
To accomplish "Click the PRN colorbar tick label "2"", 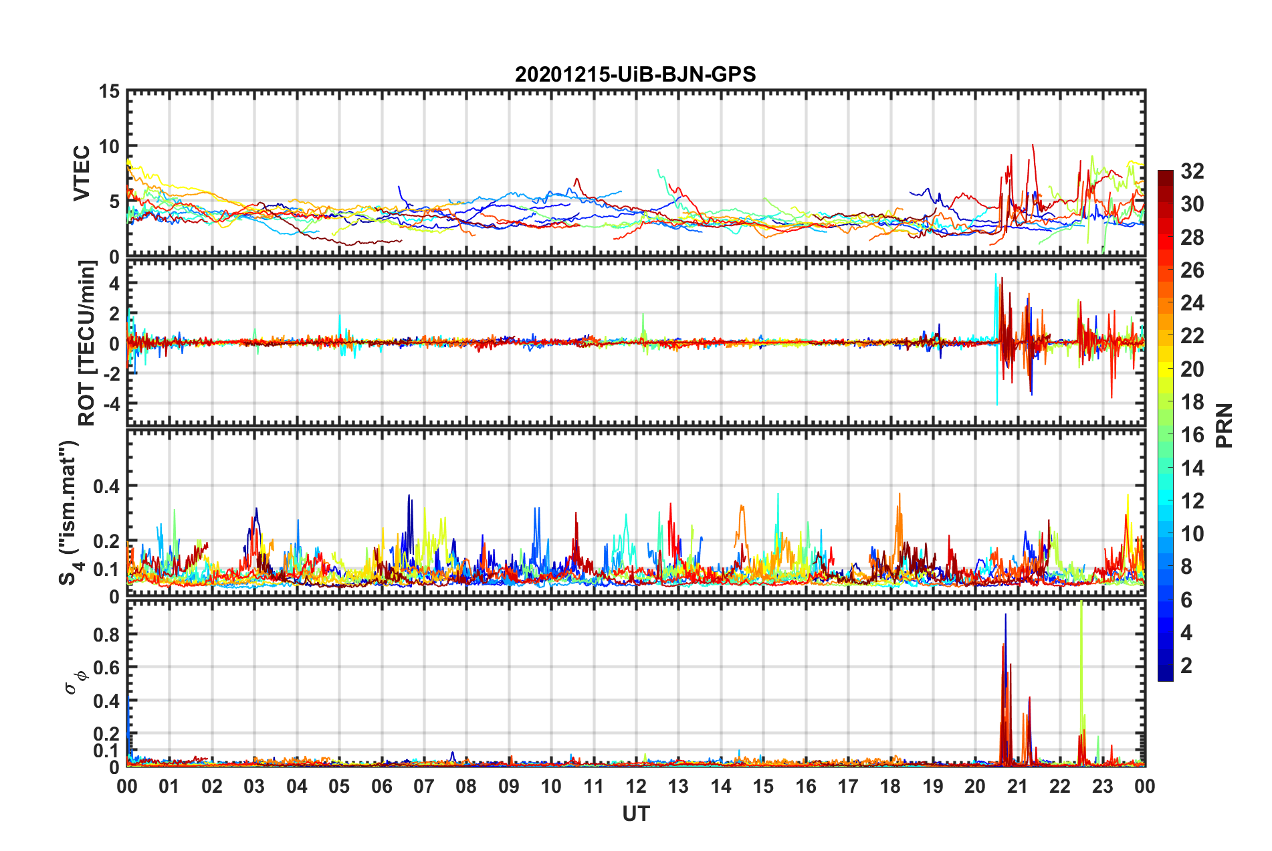I will click(x=1186, y=666).
